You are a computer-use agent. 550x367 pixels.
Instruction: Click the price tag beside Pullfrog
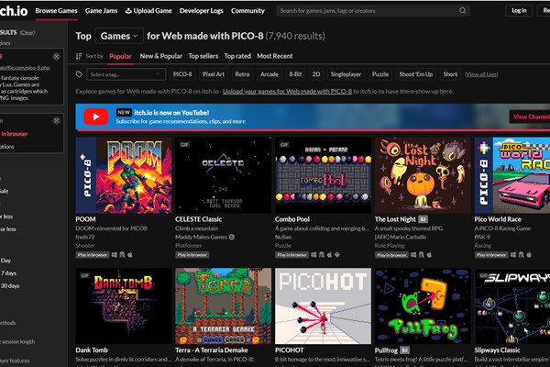pyautogui.click(x=405, y=350)
